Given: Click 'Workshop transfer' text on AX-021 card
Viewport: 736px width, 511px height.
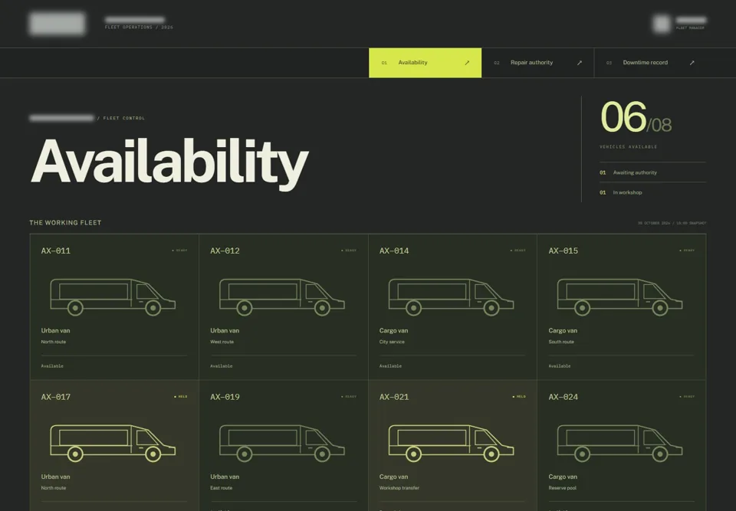Looking at the screenshot, I should (399, 488).
